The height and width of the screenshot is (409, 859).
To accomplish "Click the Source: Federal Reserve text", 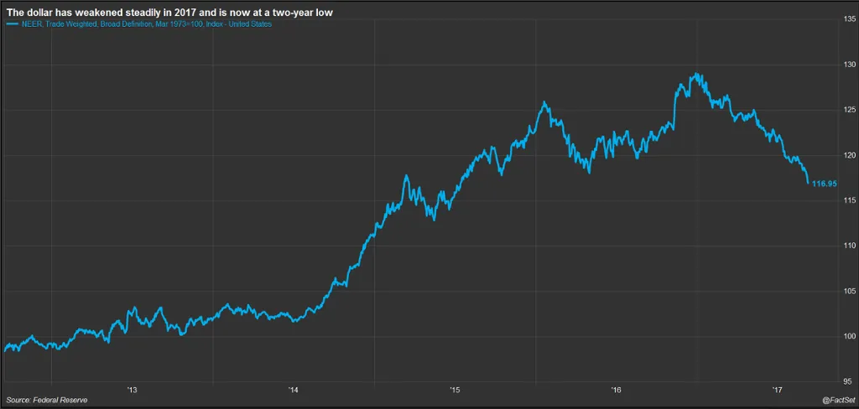I will click(x=46, y=400).
